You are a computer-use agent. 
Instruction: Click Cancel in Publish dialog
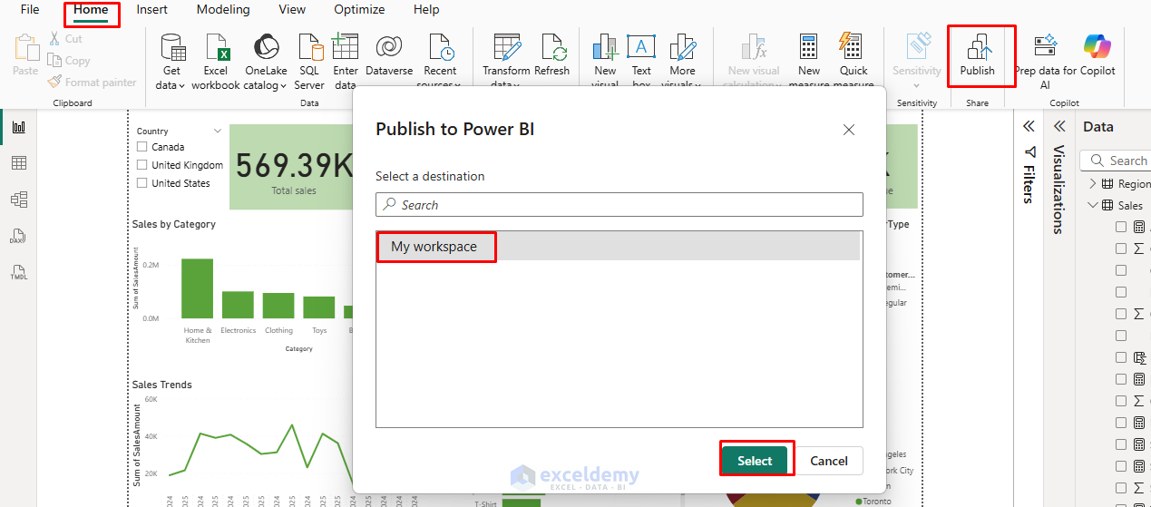click(x=829, y=461)
